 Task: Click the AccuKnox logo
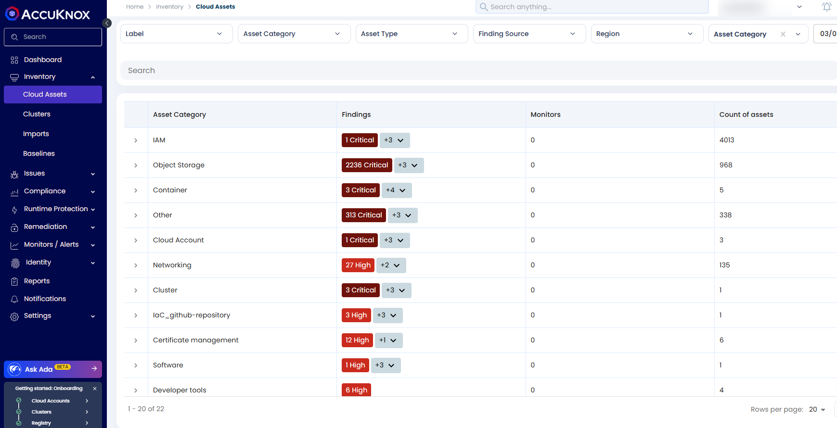pos(48,14)
